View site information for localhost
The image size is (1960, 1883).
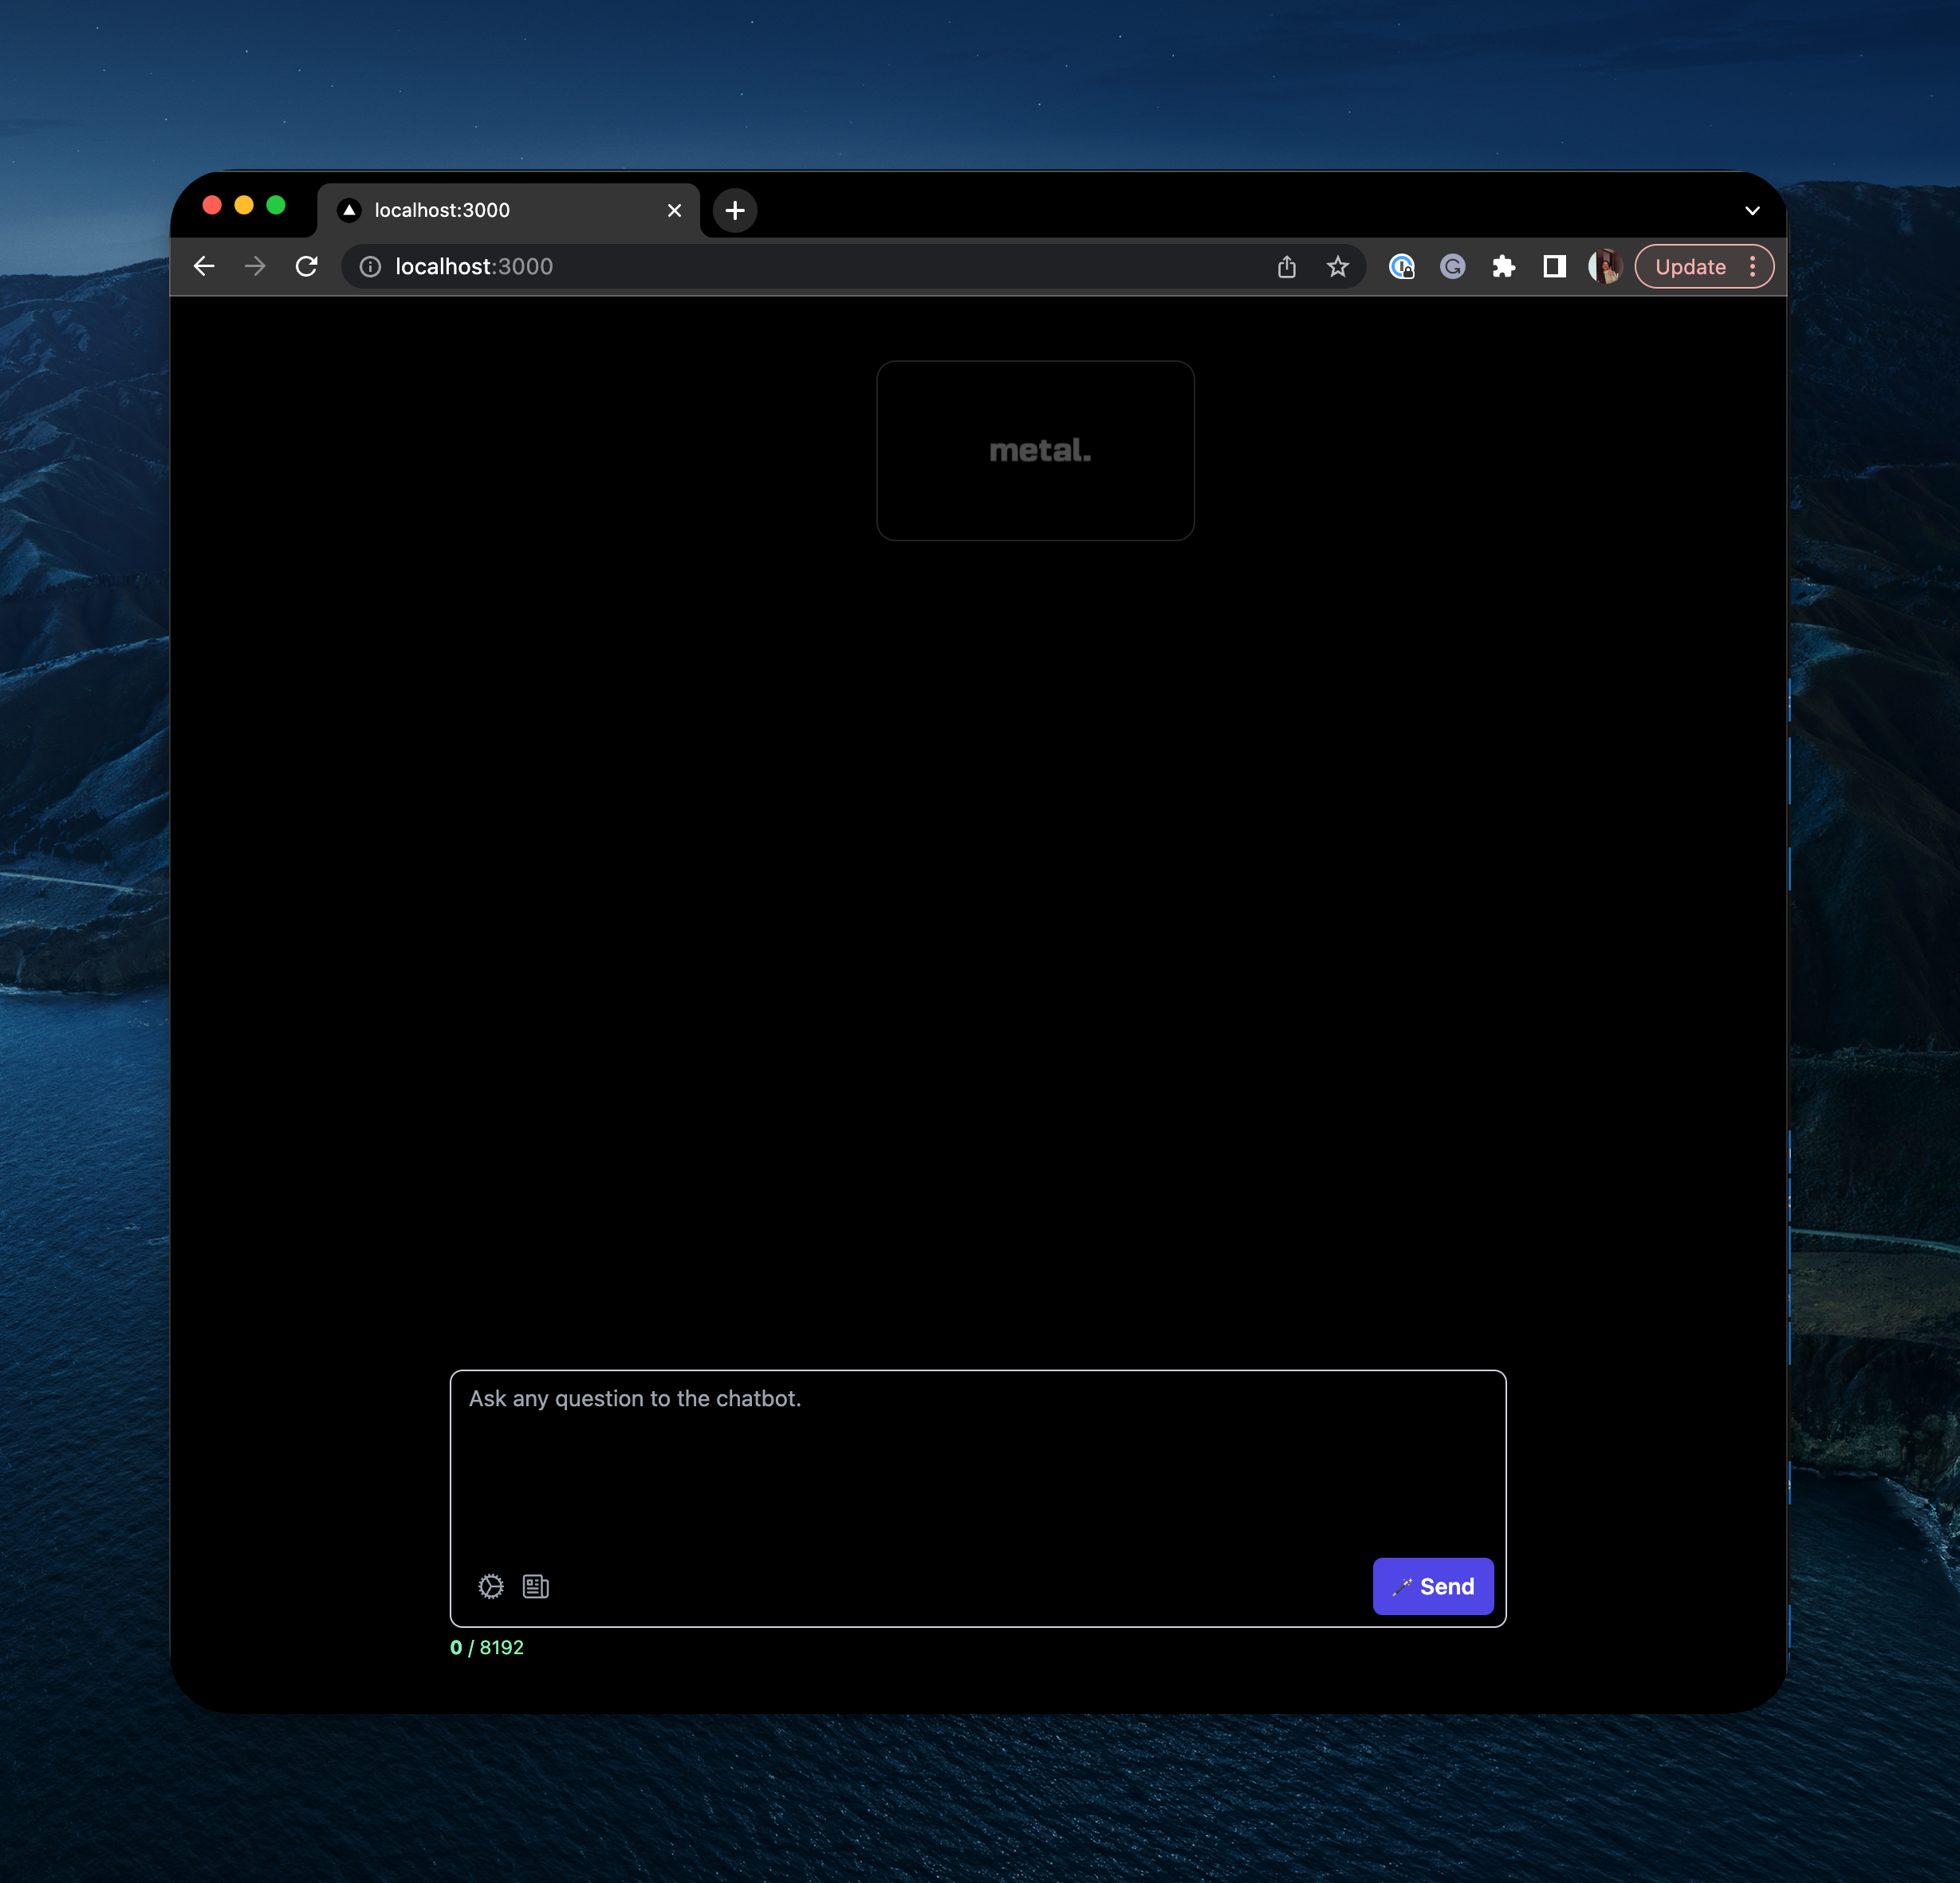click(x=370, y=266)
